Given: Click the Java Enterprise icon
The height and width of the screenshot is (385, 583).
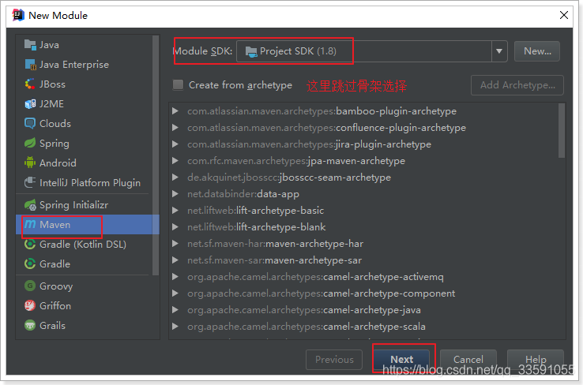Looking at the screenshot, I should point(30,64).
